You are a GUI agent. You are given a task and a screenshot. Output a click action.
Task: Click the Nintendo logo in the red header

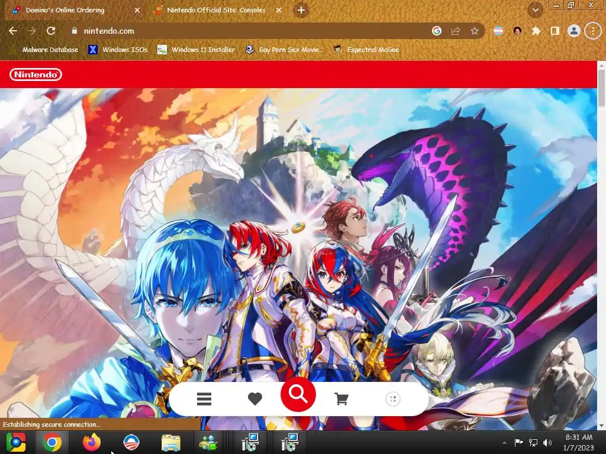[36, 74]
